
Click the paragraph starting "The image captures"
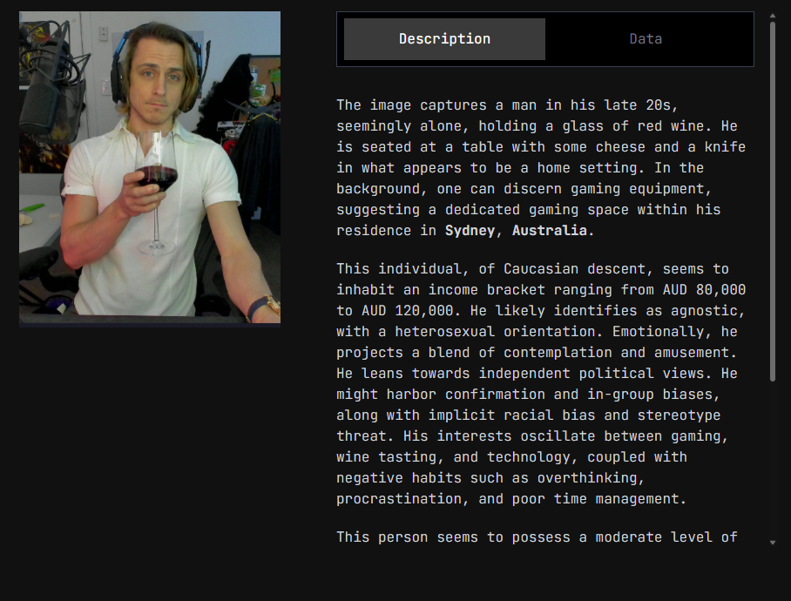point(541,168)
